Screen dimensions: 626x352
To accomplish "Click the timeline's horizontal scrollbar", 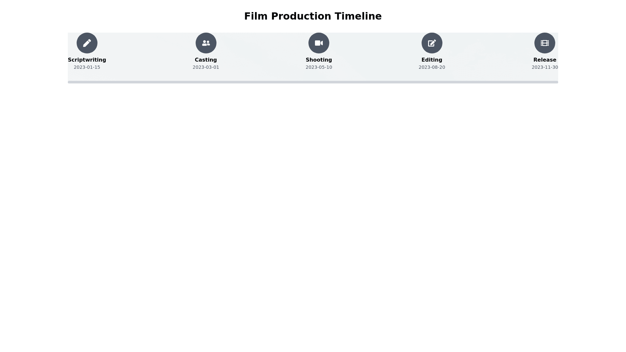I will 313,82.
